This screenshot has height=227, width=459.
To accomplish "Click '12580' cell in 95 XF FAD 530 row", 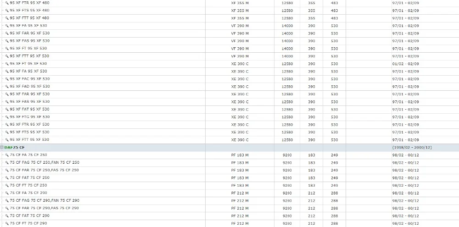I will (x=287, y=87).
